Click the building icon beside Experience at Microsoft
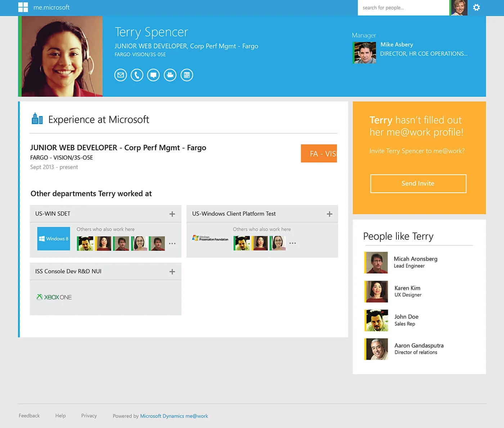Viewport: 504px width, 428px height. pyautogui.click(x=37, y=119)
